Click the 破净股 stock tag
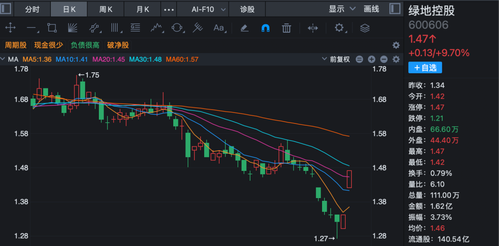 coord(118,45)
